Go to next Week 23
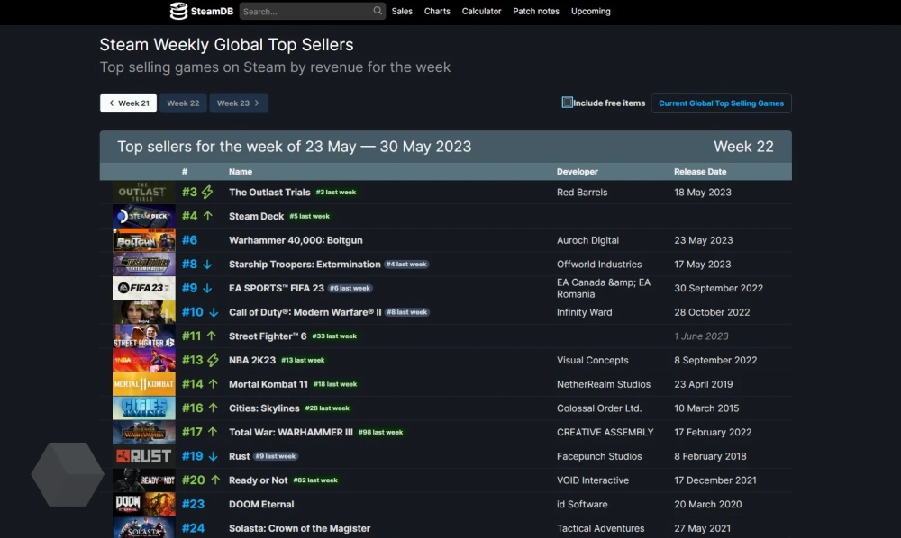 [239, 103]
